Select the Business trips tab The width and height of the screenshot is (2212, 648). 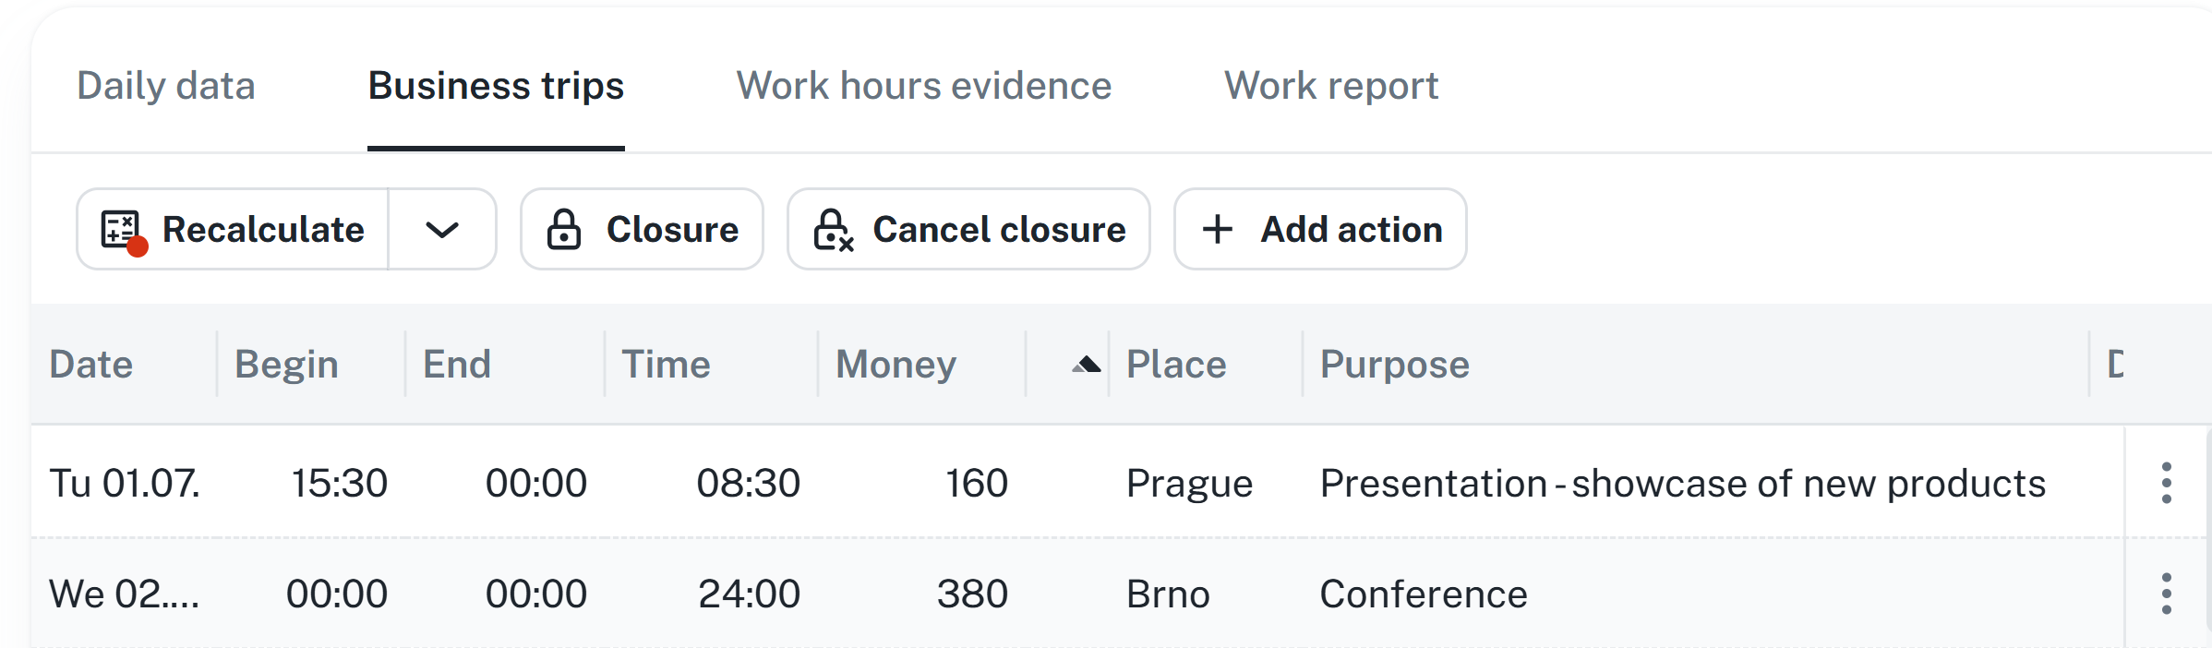(x=496, y=86)
